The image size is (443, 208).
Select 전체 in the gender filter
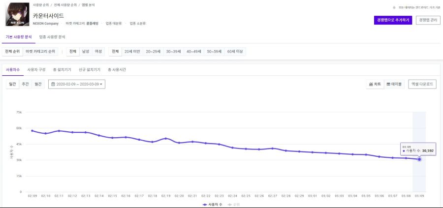[x=73, y=52]
